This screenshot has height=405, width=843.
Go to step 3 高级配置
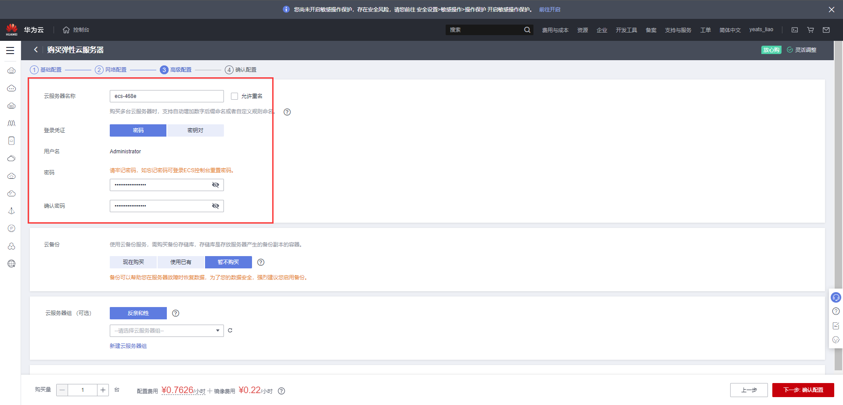pyautogui.click(x=176, y=70)
